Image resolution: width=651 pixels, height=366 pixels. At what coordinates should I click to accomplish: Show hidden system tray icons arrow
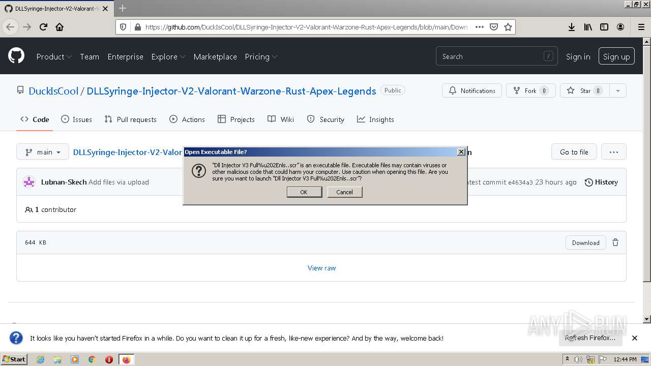tap(568, 359)
